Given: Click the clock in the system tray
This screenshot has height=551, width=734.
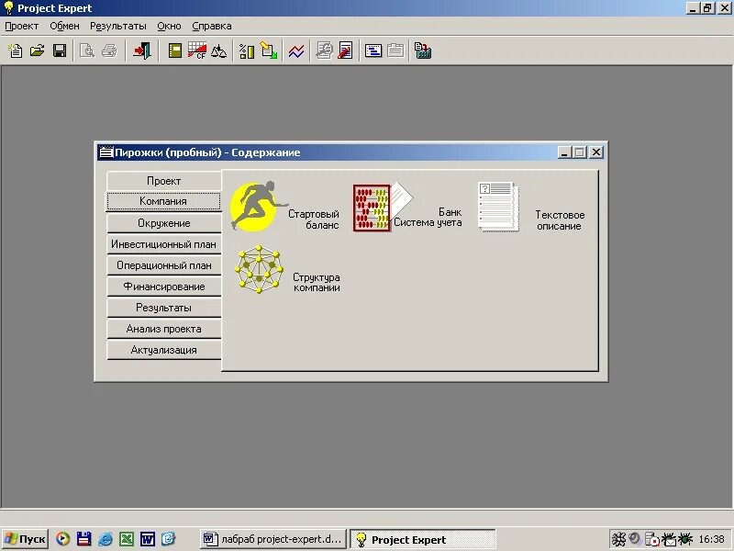Looking at the screenshot, I should (711, 539).
